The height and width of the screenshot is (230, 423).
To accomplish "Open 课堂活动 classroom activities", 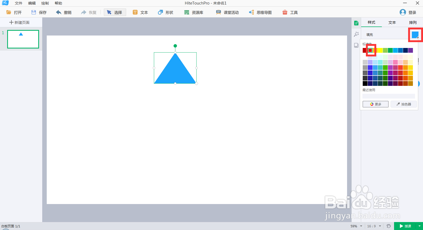I will pyautogui.click(x=227, y=12).
